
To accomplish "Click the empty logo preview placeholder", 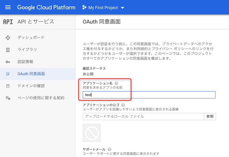I will click(x=92, y=133).
